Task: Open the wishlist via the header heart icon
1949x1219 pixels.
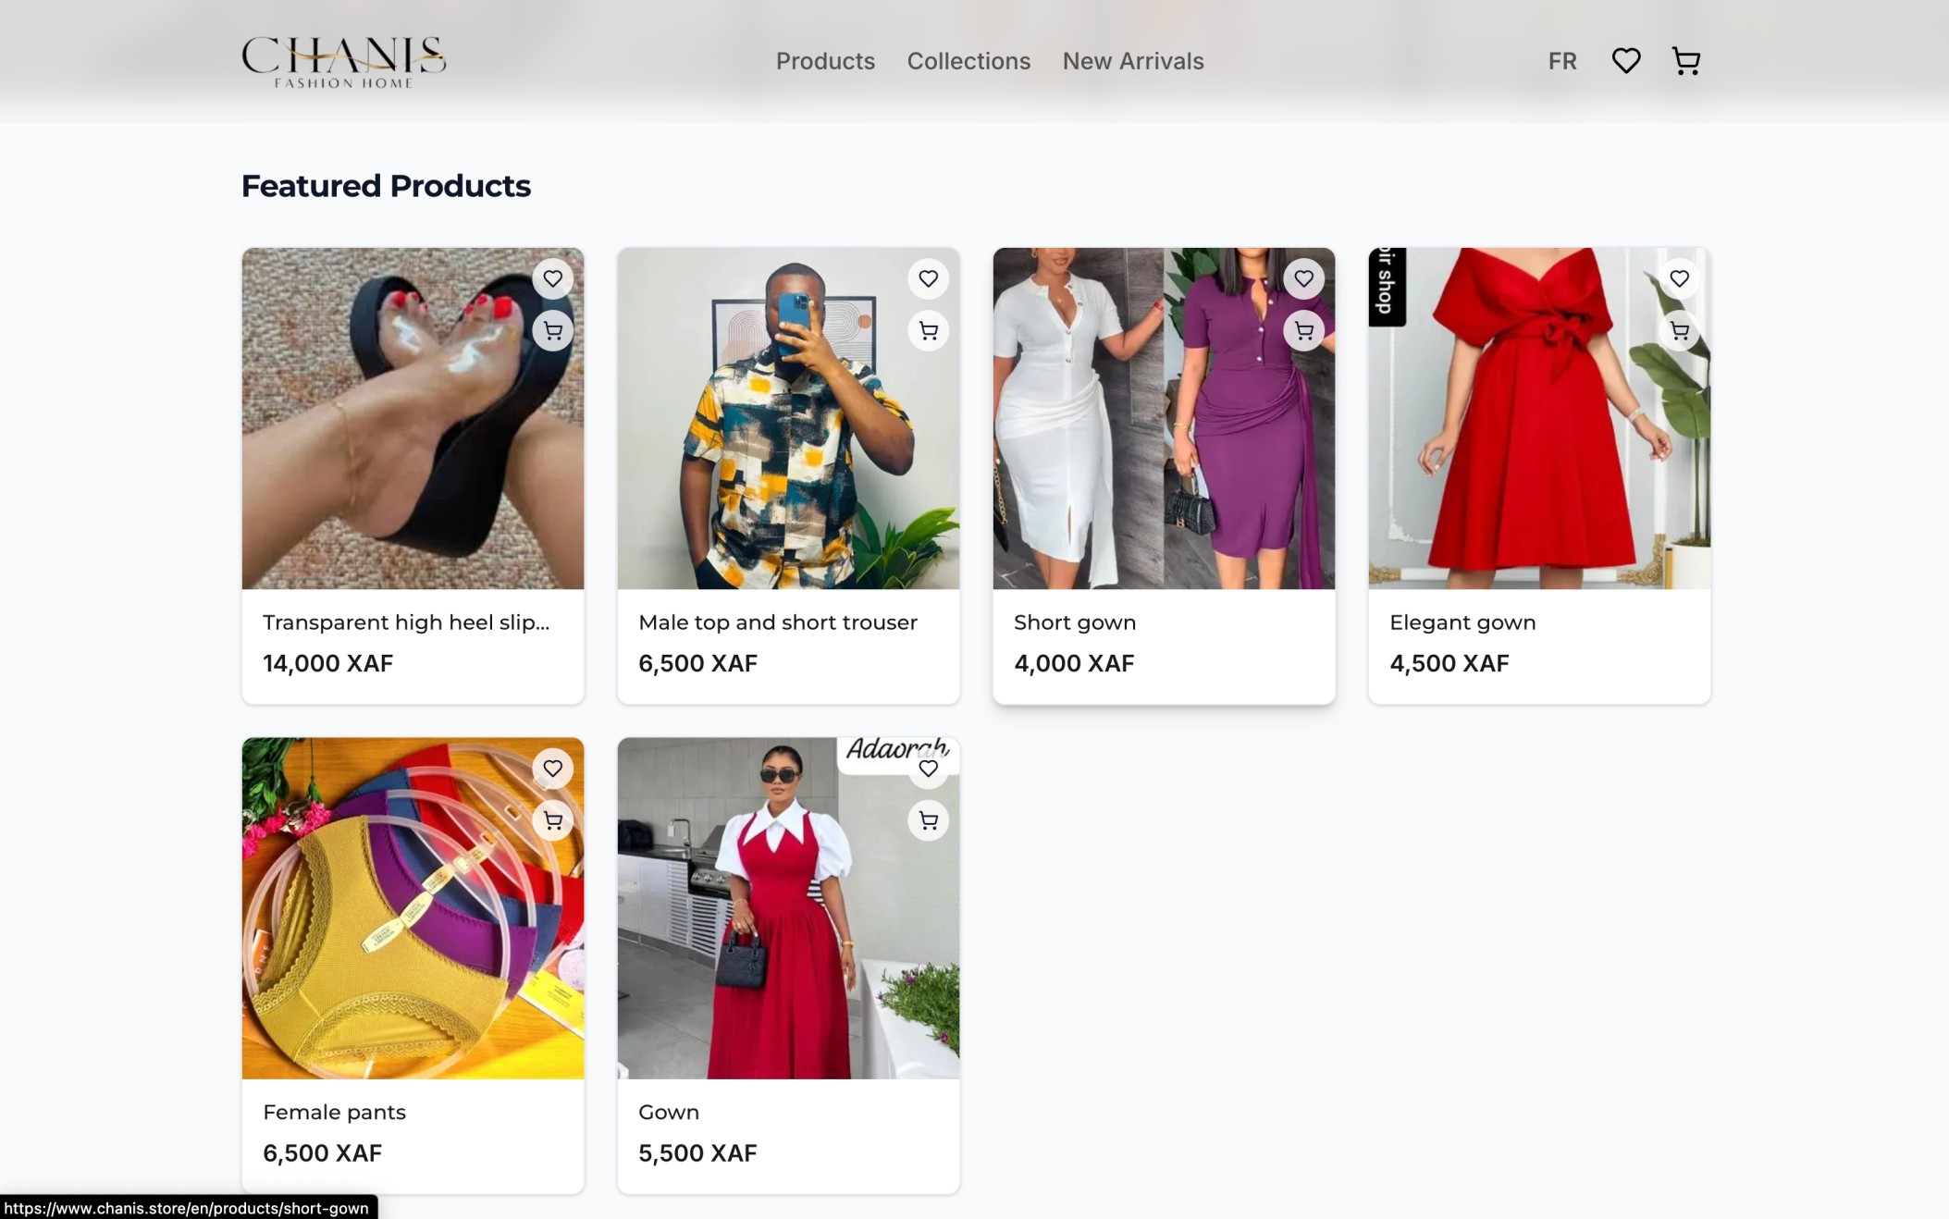Action: pyautogui.click(x=1625, y=60)
